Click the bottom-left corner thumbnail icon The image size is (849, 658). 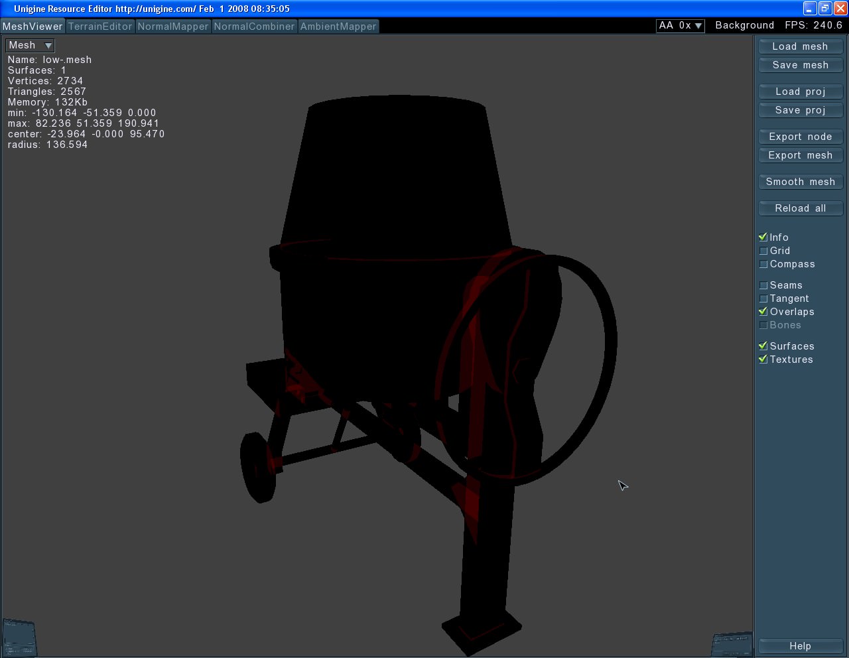coord(19,637)
